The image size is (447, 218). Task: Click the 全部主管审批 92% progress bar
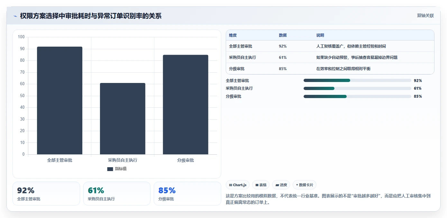click(x=357, y=80)
